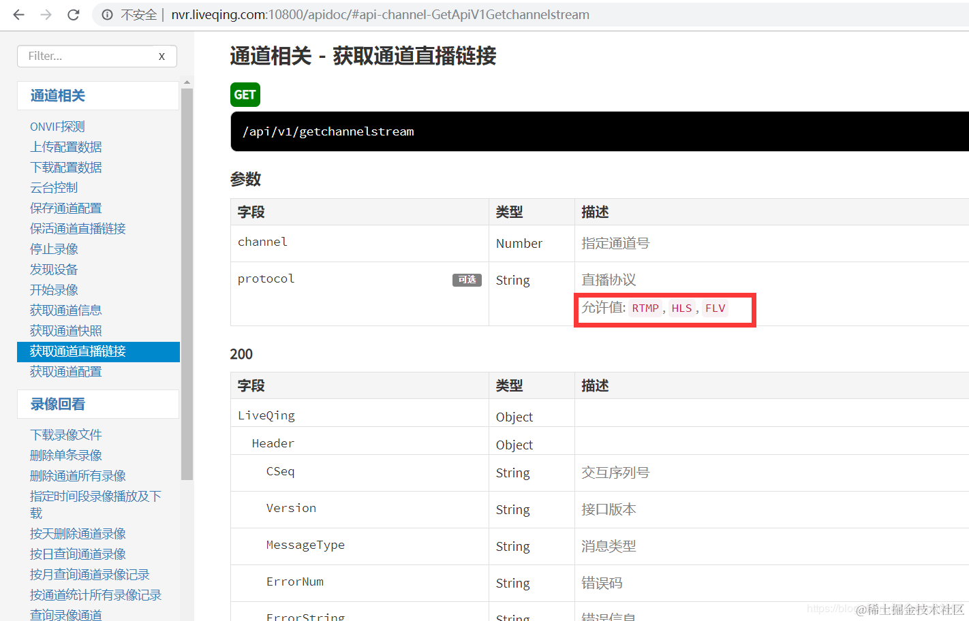Image resolution: width=969 pixels, height=621 pixels.
Task: Click the 可选 optional badge
Action: click(467, 280)
